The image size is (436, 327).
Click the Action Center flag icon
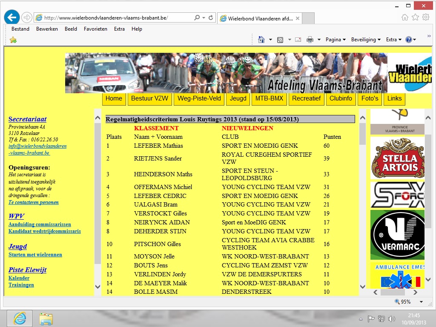371,318
